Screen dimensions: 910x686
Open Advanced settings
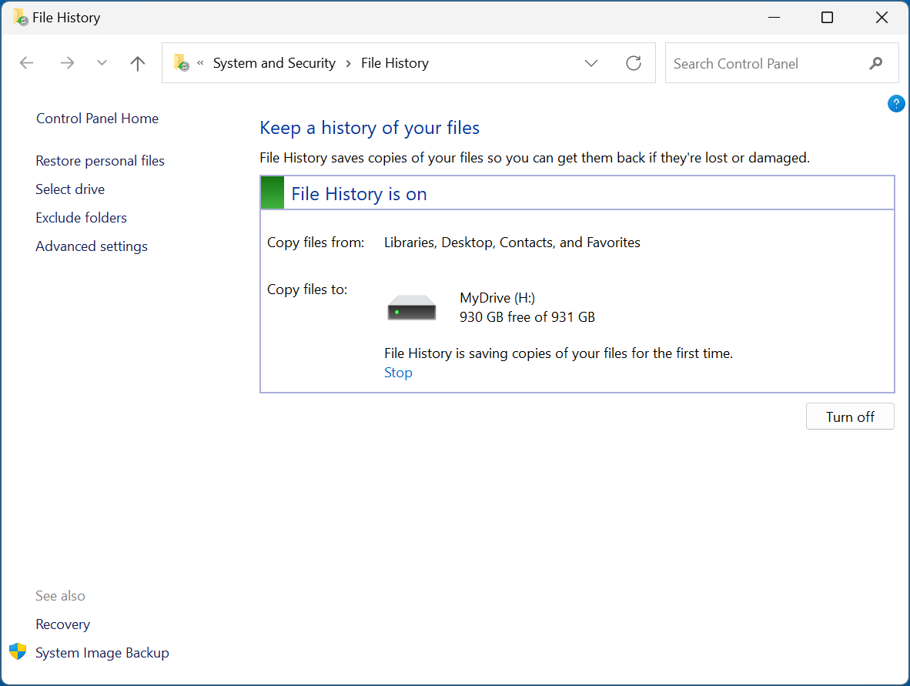[92, 246]
